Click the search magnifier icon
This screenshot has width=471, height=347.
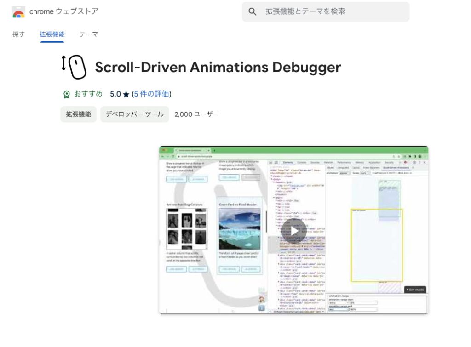click(x=252, y=11)
